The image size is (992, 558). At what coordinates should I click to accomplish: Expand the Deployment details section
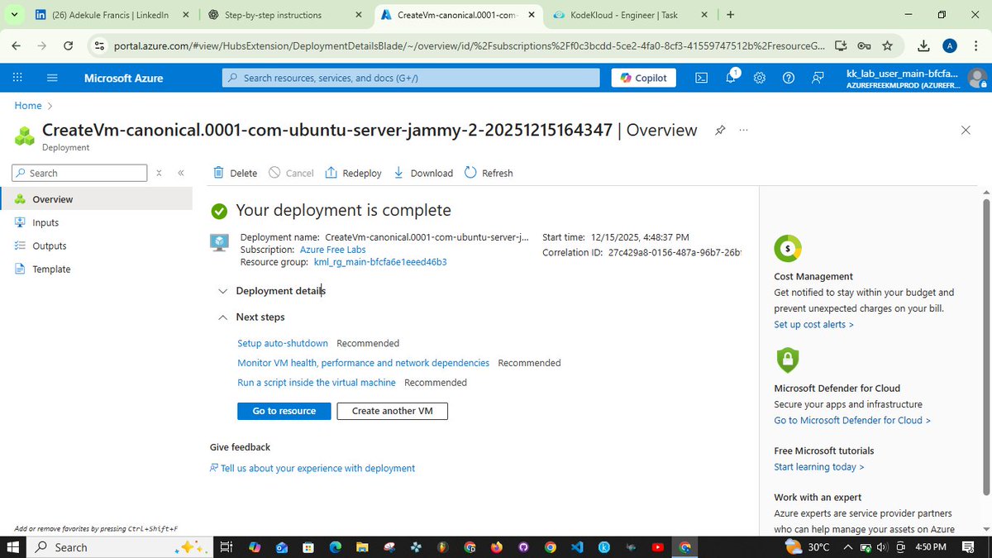click(x=271, y=291)
